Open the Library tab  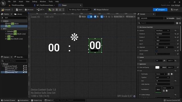(18, 14)
